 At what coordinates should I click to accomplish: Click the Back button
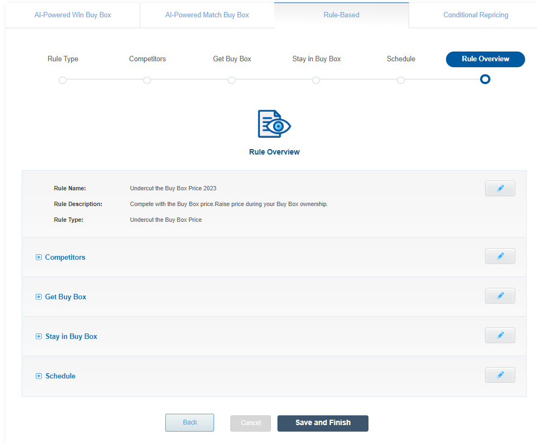click(190, 422)
